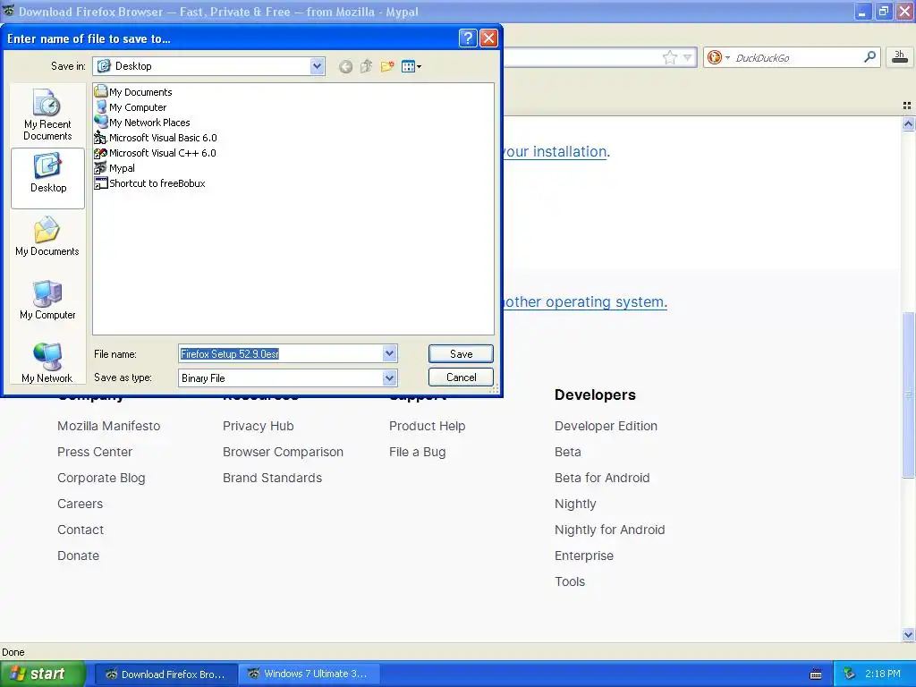The image size is (916, 687).
Task: Open My Network in the places bar
Action: [47, 363]
